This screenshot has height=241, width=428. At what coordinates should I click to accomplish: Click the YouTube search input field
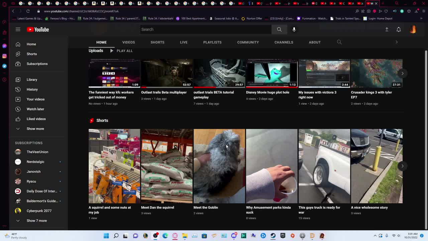[206, 29]
